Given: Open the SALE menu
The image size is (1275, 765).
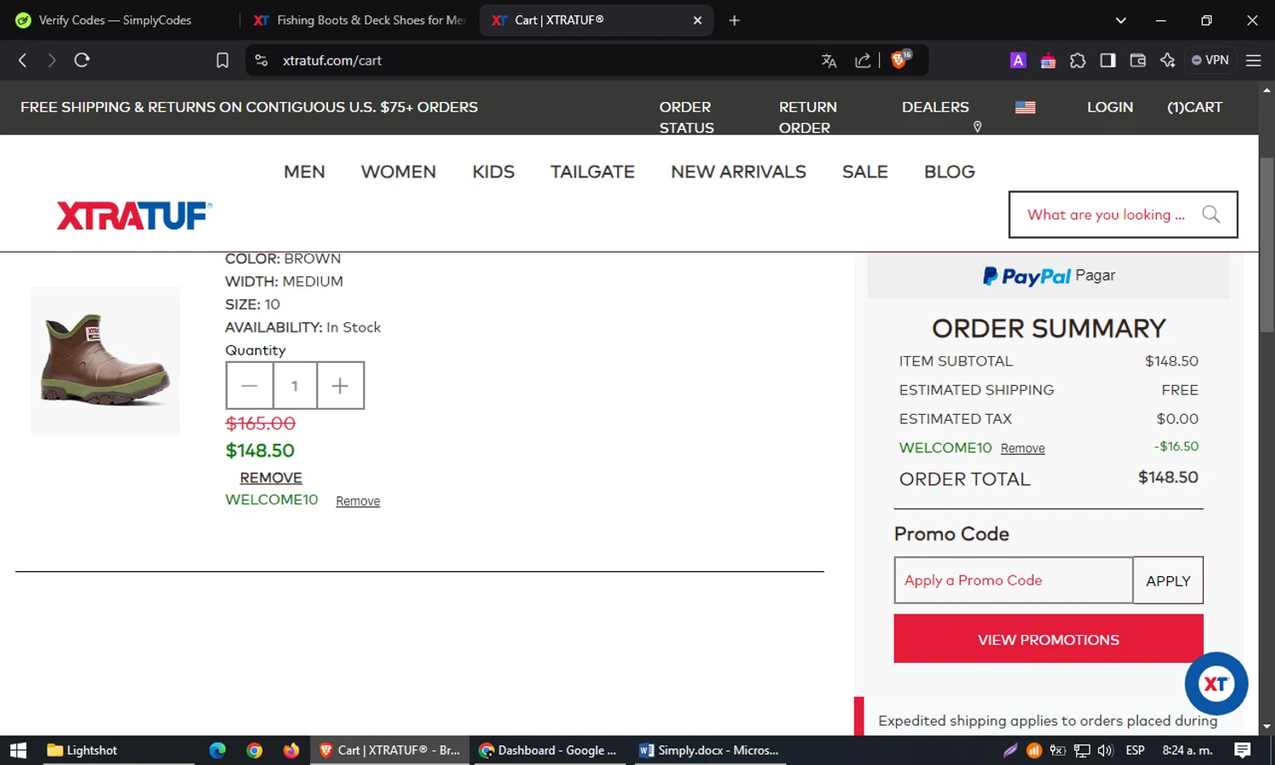Looking at the screenshot, I should click(x=864, y=172).
